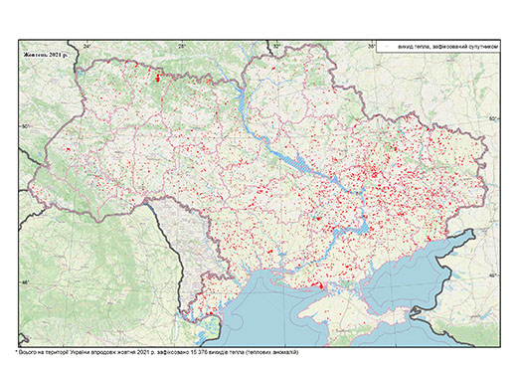This screenshot has height=366, width=517.
Task: Click the hatched Kakhovka reservoir in the south
Action: point(352,230)
